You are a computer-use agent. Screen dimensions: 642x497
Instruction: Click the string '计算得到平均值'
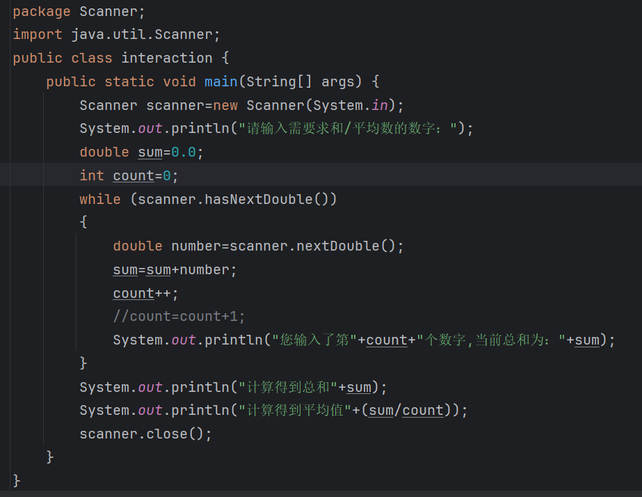(295, 410)
